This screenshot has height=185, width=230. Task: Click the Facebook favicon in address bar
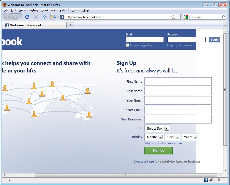click(62, 17)
